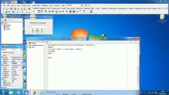Image resolution: width=169 pixels, height=95 pixels.
Task: Pick the Label (A) component
Action: tap(49, 12)
